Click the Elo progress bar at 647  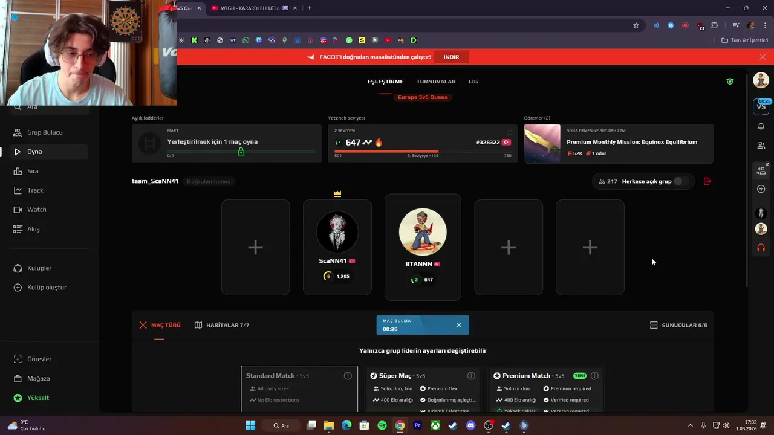tap(423, 151)
